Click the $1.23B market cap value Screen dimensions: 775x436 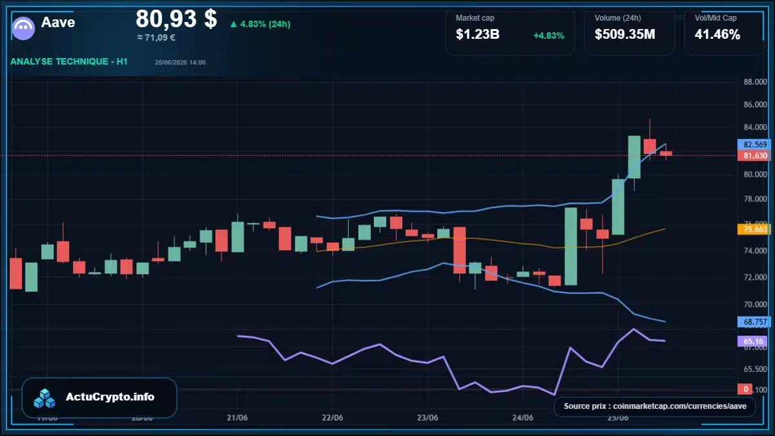[477, 35]
